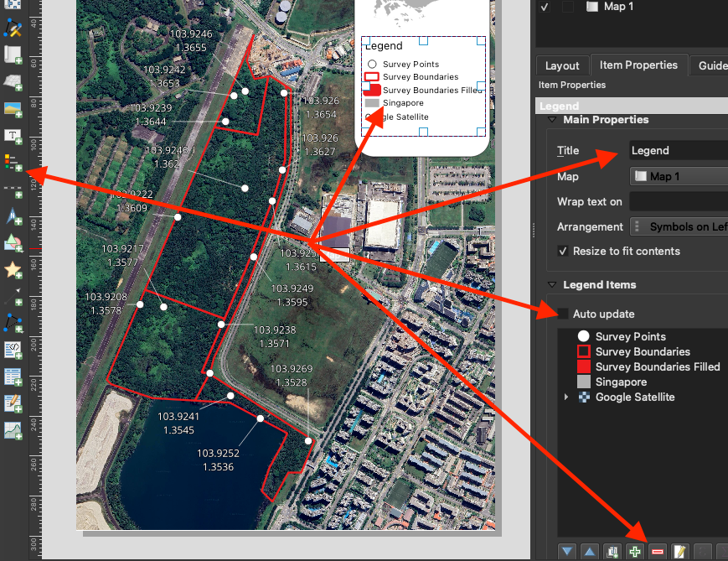
Task: Switch to the Layout tab
Action: tap(562, 65)
